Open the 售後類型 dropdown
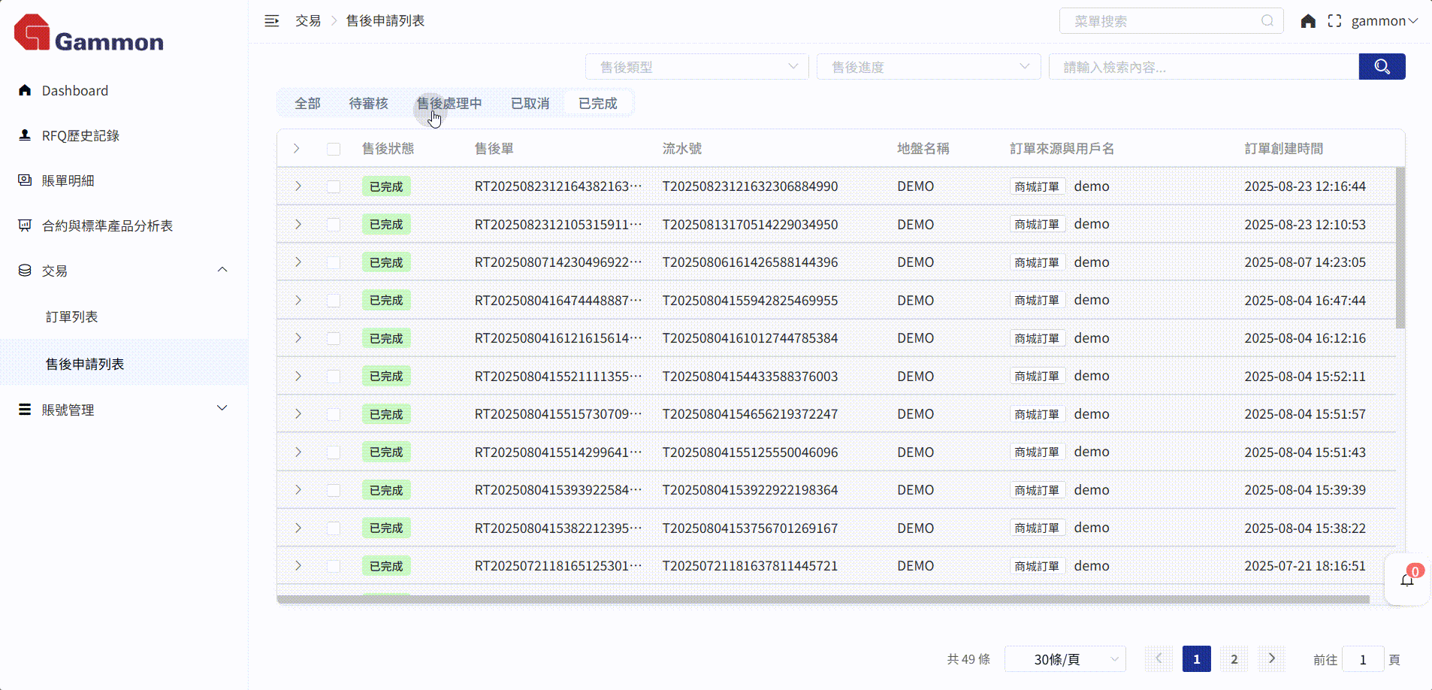1432x690 pixels. tap(696, 67)
